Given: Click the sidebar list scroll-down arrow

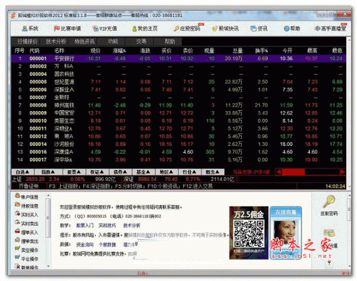Looking at the screenshot, I should click(x=48, y=266).
